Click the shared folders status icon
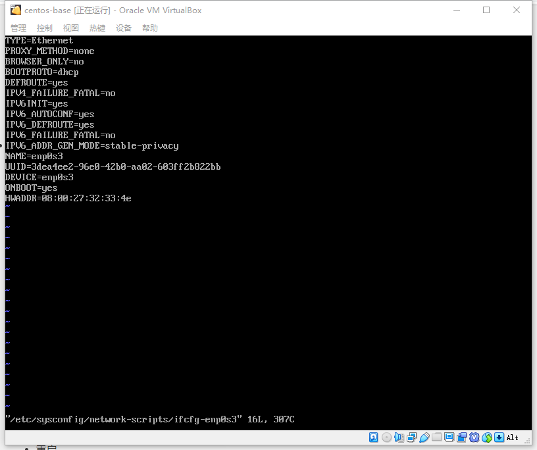Screen dimensions: 537x450 436,437
